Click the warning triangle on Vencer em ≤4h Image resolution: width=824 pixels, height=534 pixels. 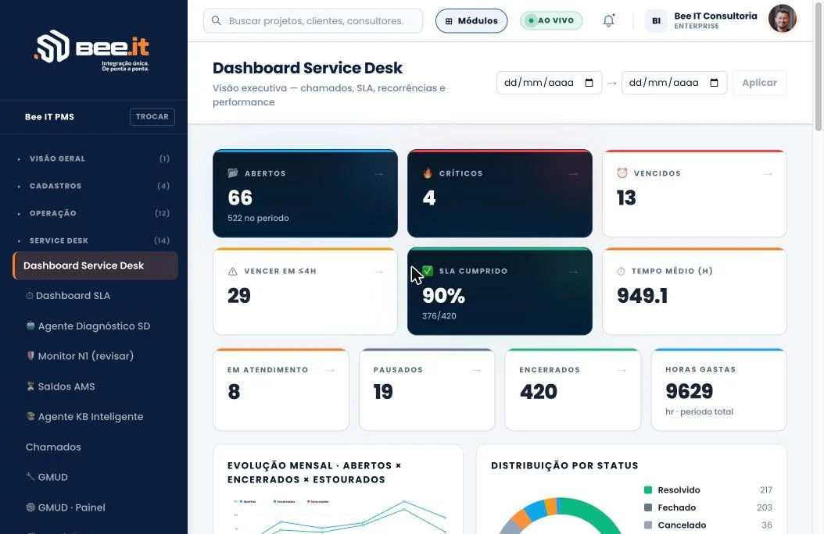pyautogui.click(x=233, y=271)
